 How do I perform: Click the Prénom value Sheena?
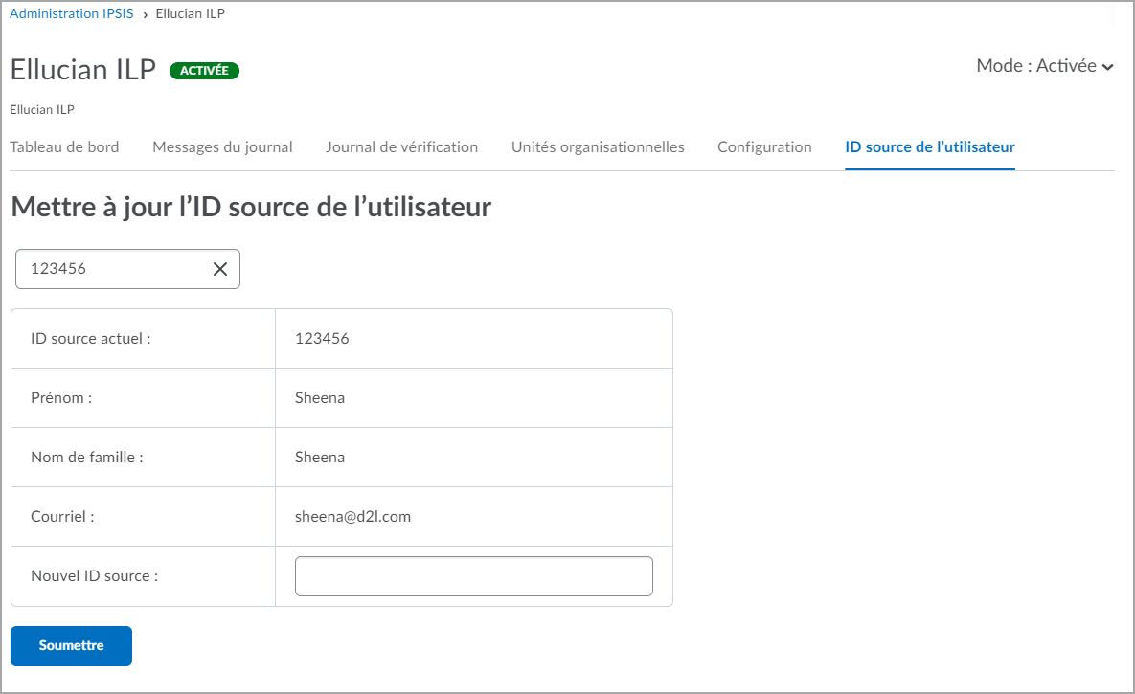click(x=320, y=398)
